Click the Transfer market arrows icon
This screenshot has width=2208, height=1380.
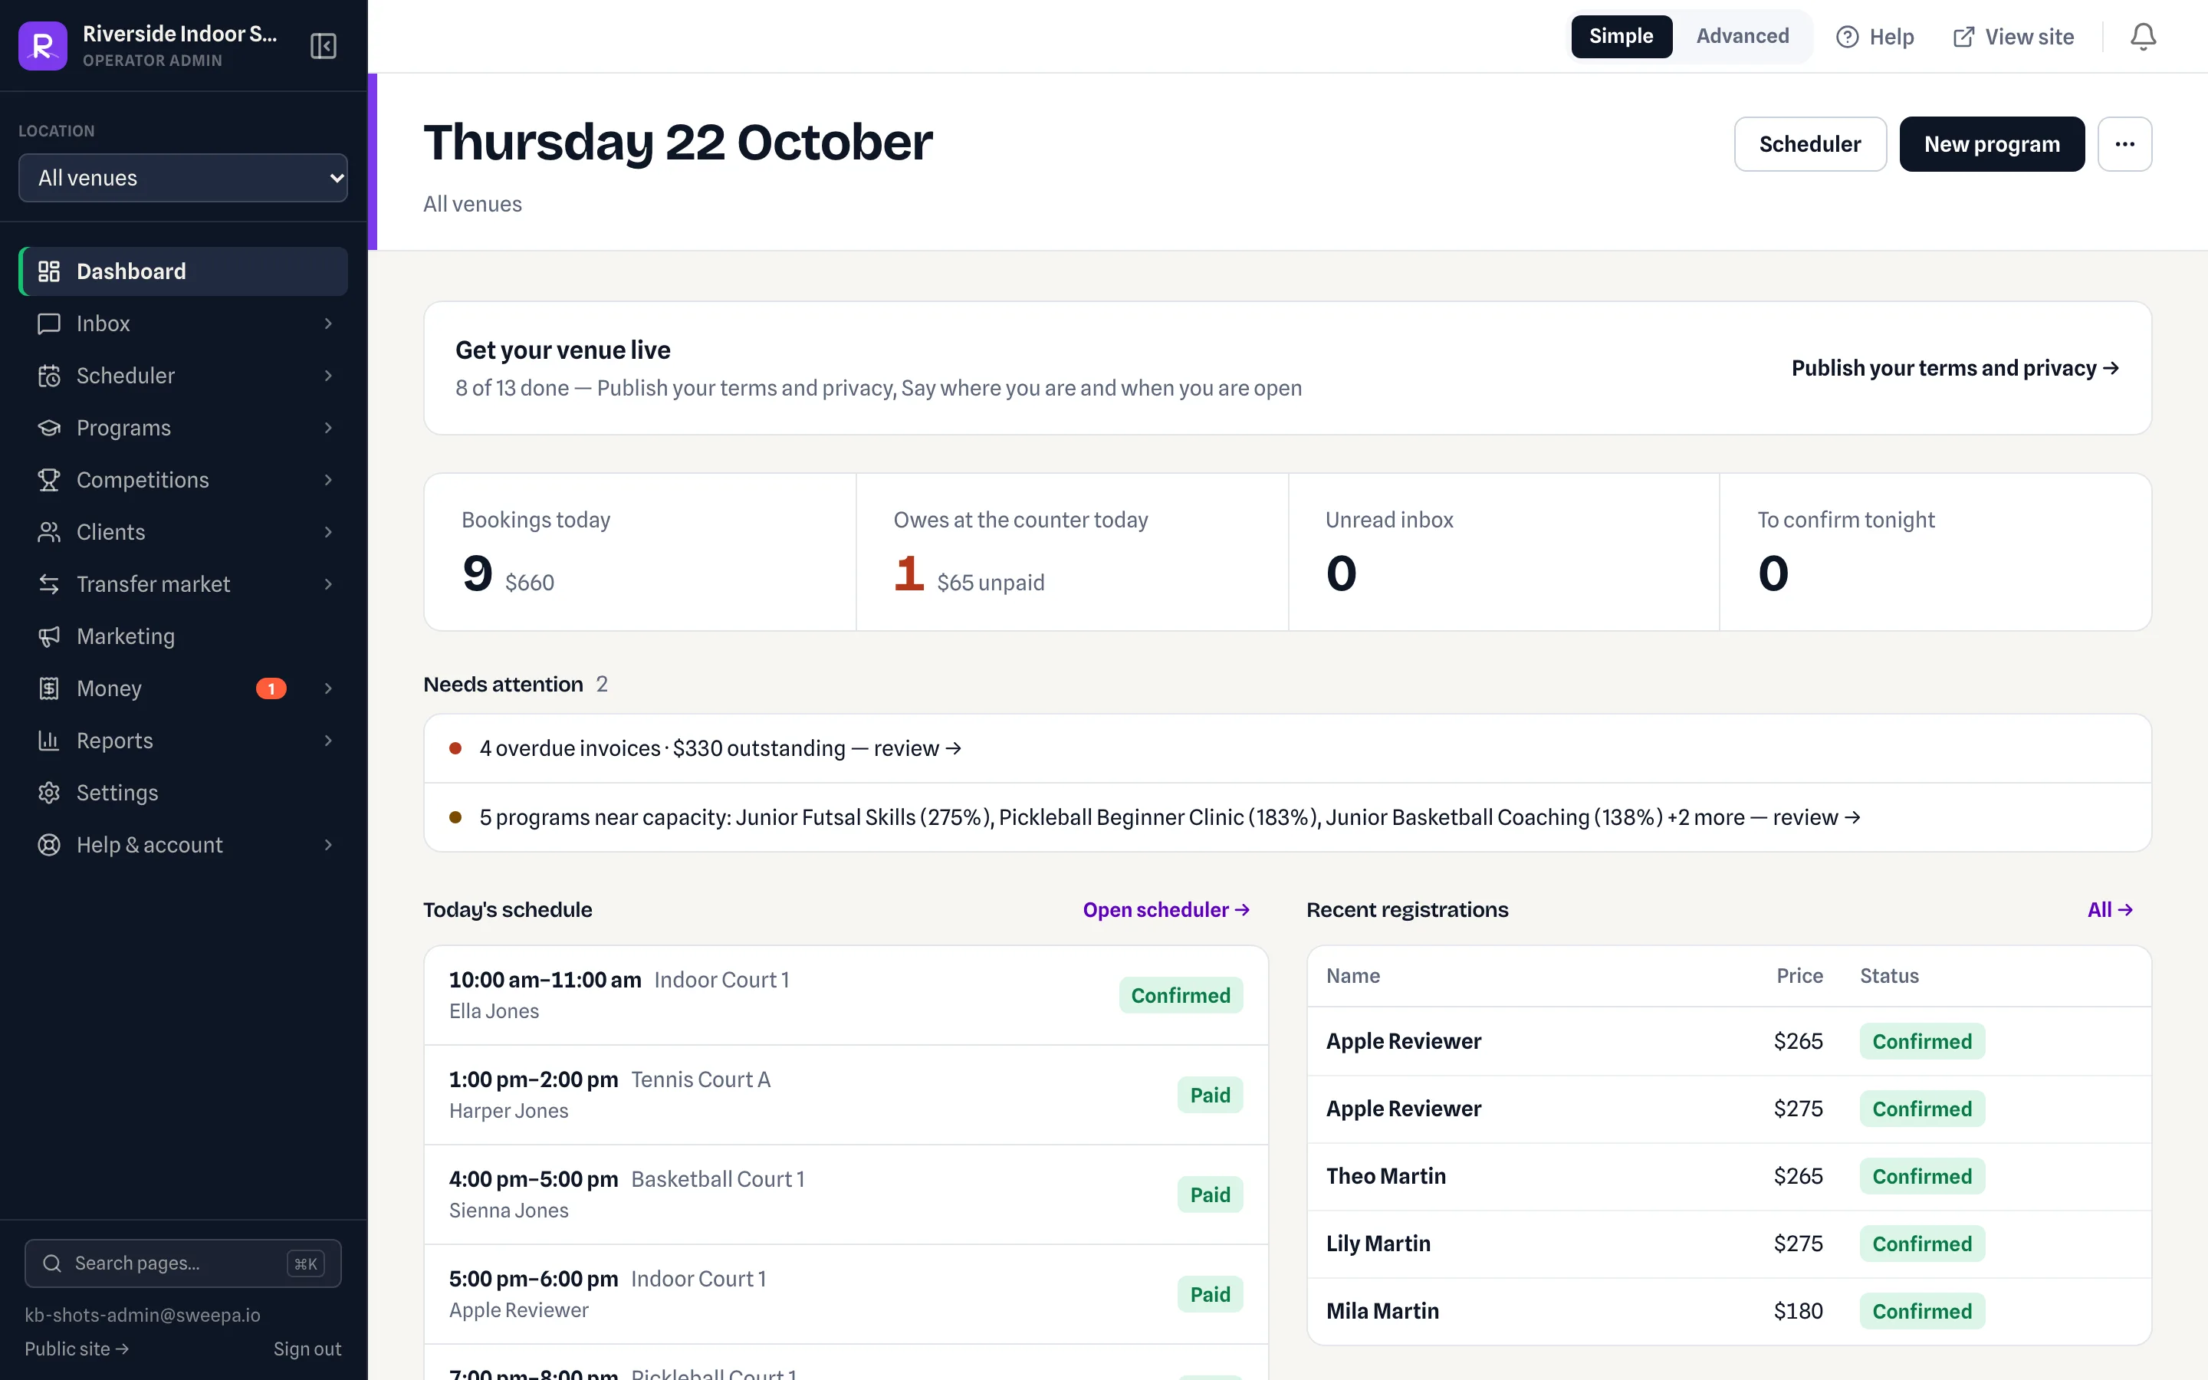(49, 583)
